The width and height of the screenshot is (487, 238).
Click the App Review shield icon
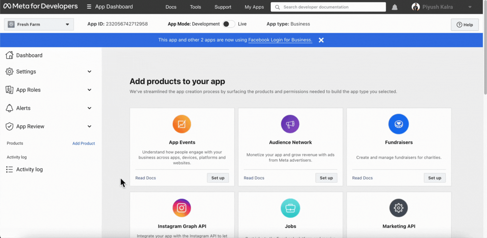[x=9, y=126]
